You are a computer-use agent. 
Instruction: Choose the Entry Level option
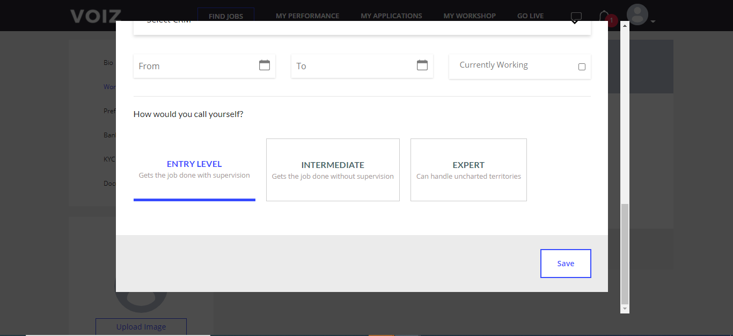194,170
